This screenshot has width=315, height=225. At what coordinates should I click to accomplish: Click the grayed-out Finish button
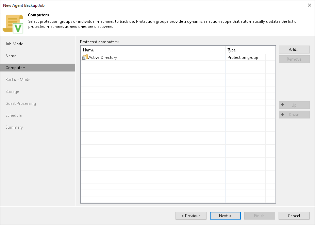(260, 215)
